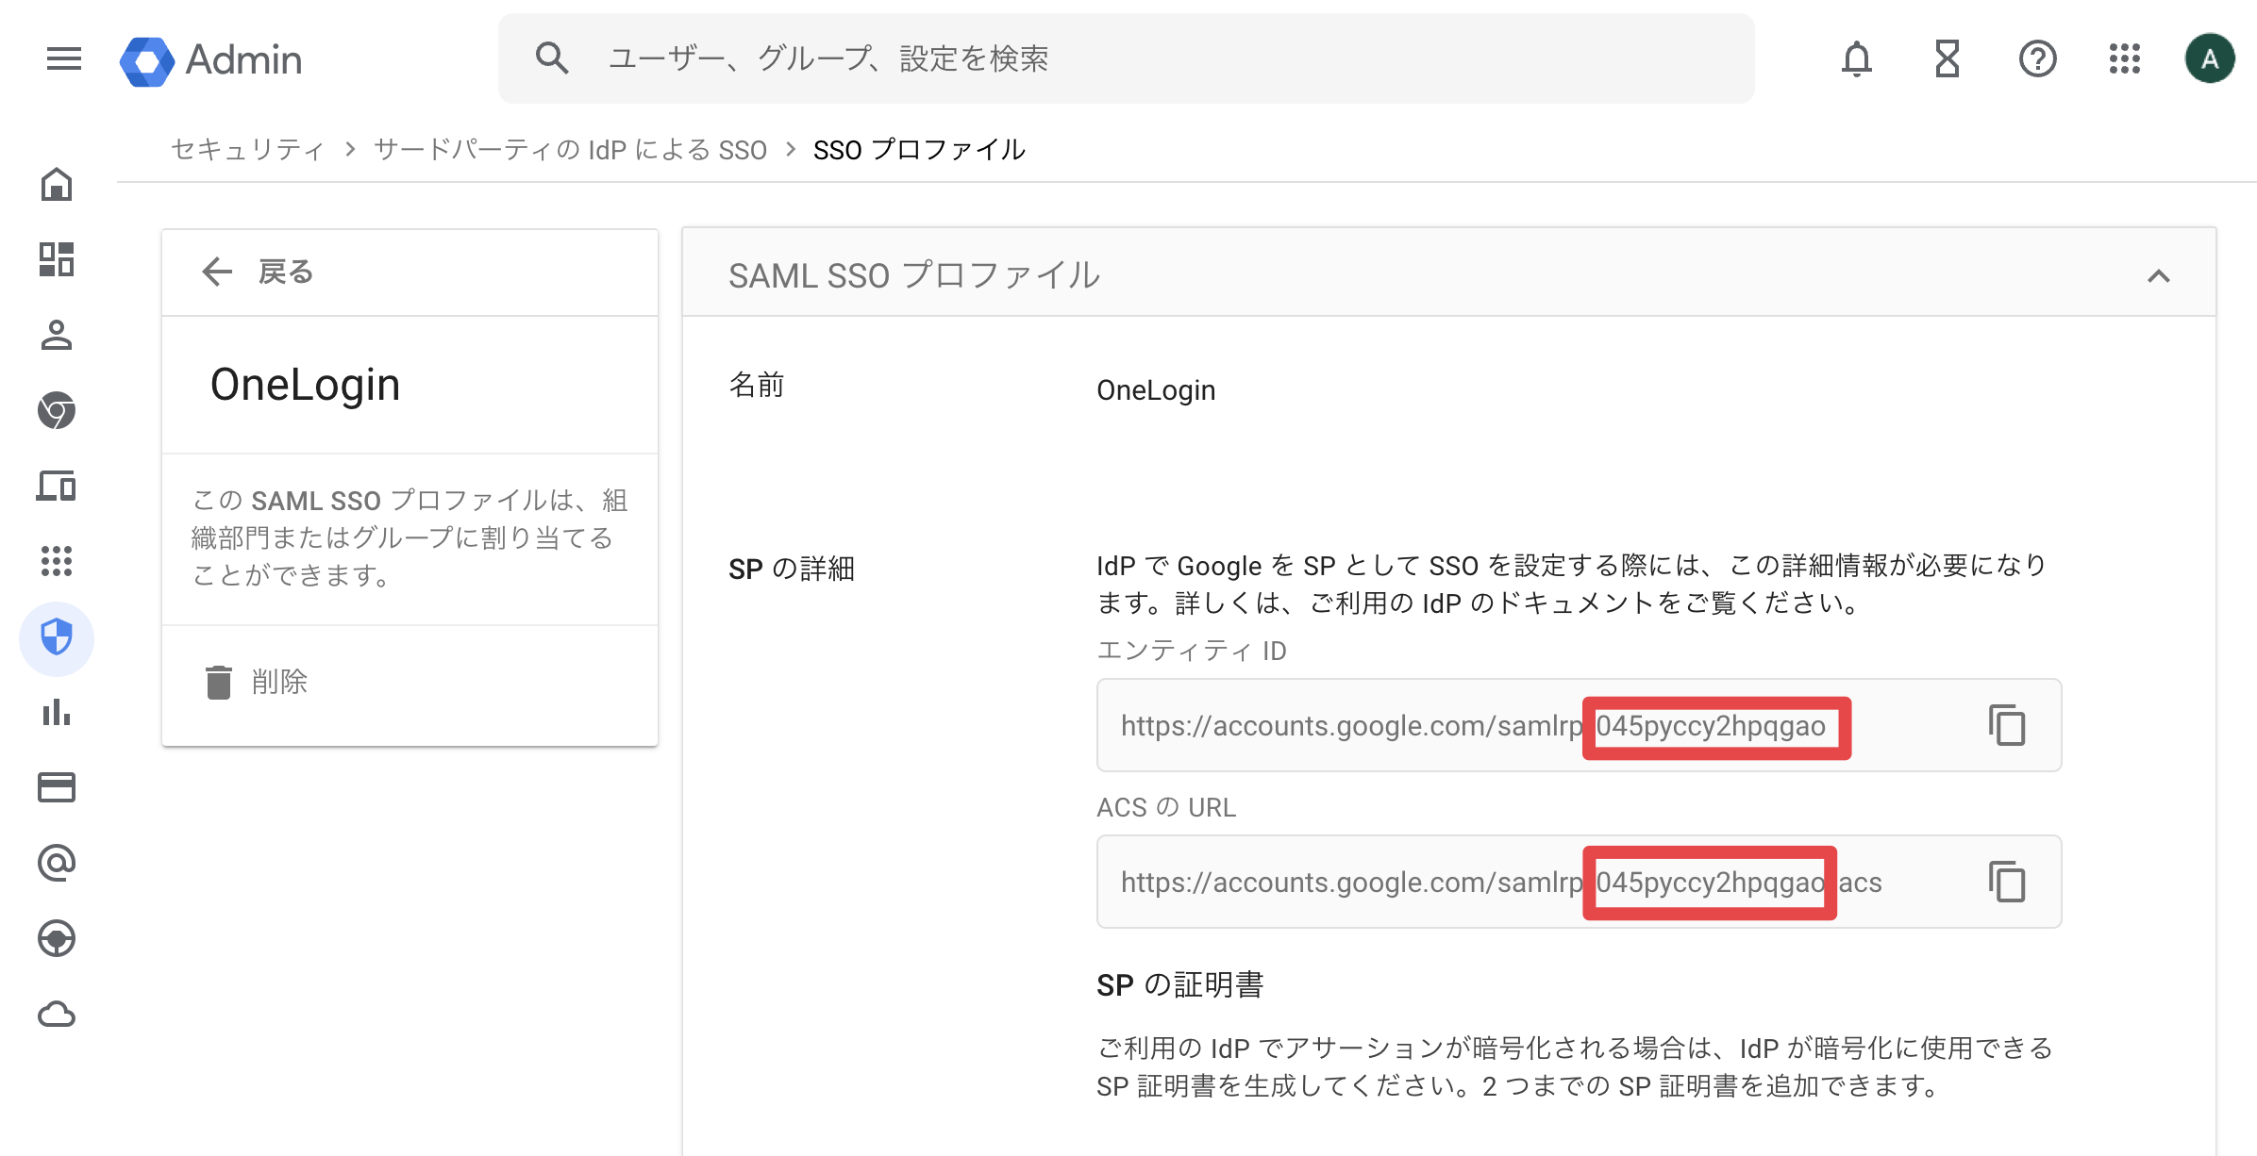Image resolution: width=2257 pixels, height=1156 pixels.
Task: Click the 名前 label
Action: coord(757,385)
